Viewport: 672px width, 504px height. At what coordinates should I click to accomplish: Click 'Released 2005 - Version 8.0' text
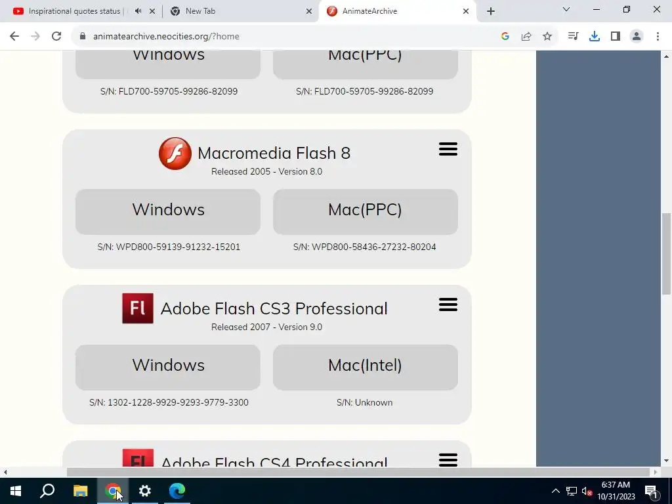click(x=266, y=171)
